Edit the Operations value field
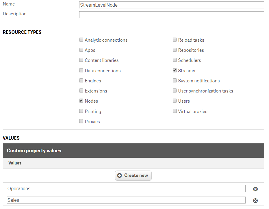The image size is (269, 209). 126,189
